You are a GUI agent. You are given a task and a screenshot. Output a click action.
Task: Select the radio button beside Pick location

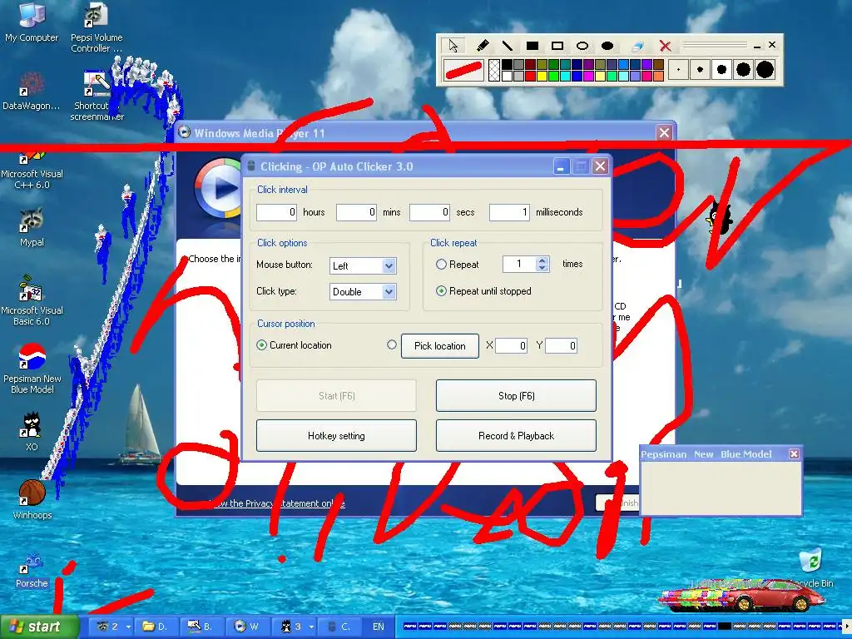click(392, 344)
